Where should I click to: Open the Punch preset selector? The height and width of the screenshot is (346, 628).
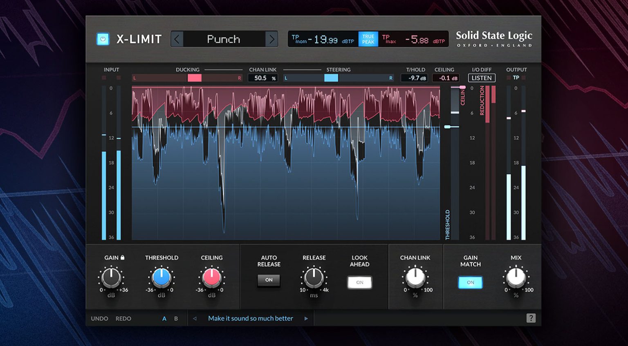(x=223, y=39)
